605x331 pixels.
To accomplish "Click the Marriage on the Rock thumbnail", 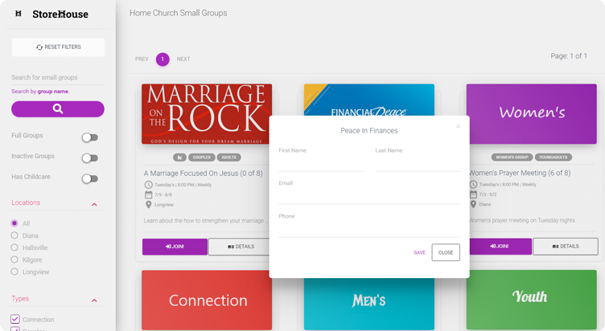I will 207,114.
